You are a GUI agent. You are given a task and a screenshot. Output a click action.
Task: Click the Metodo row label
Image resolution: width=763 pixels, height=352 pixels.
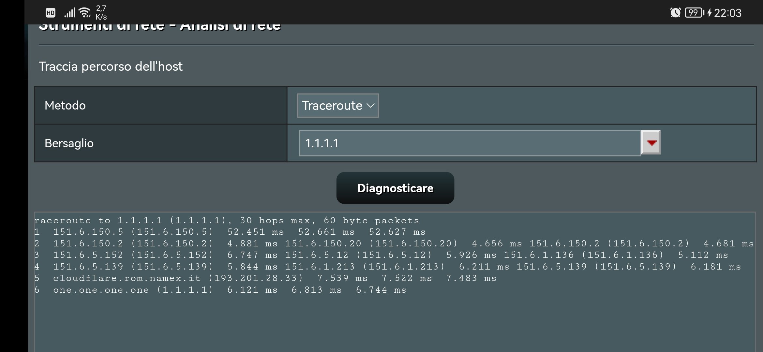point(65,106)
